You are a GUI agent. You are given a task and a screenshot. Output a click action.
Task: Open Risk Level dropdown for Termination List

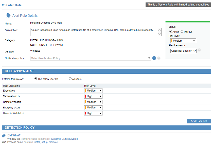(x=93, y=96)
